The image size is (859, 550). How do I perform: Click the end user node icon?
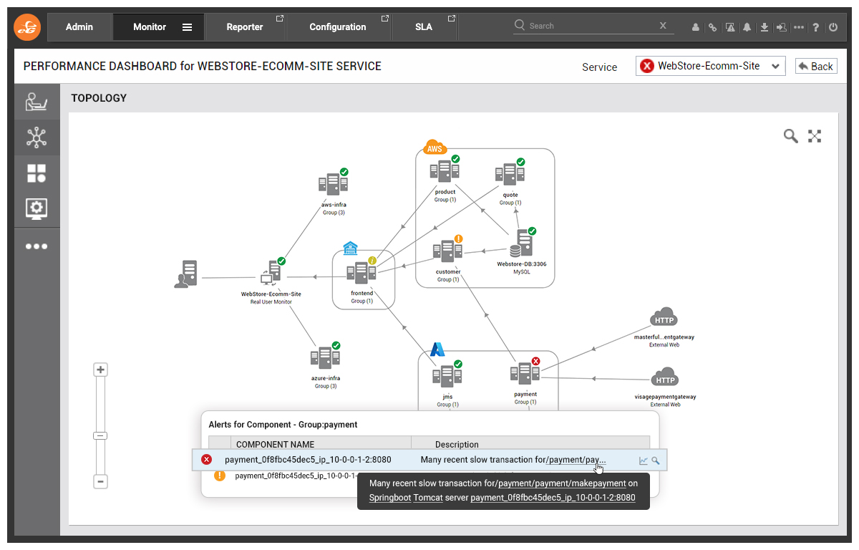click(x=185, y=274)
